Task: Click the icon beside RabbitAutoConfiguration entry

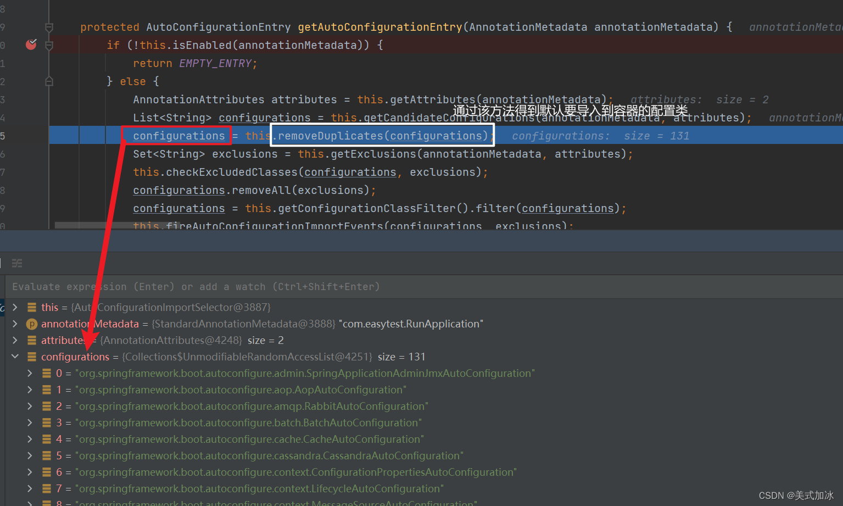Action: 46,406
